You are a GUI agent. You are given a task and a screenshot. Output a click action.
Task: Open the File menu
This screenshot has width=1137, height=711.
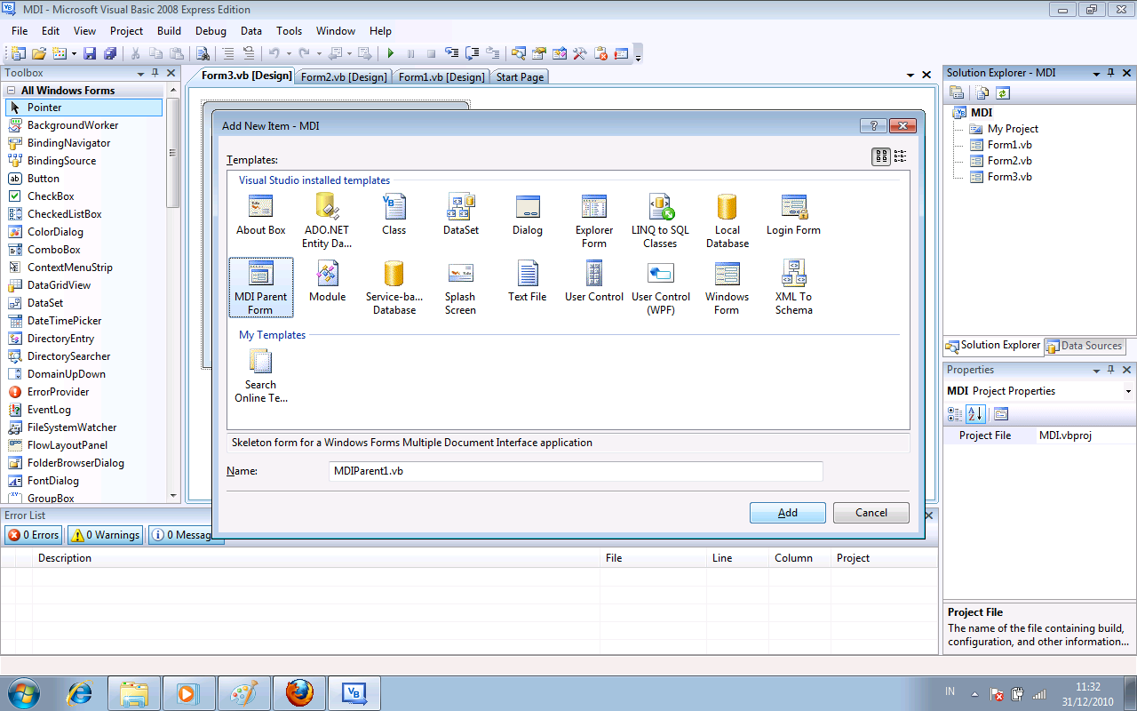[20, 31]
